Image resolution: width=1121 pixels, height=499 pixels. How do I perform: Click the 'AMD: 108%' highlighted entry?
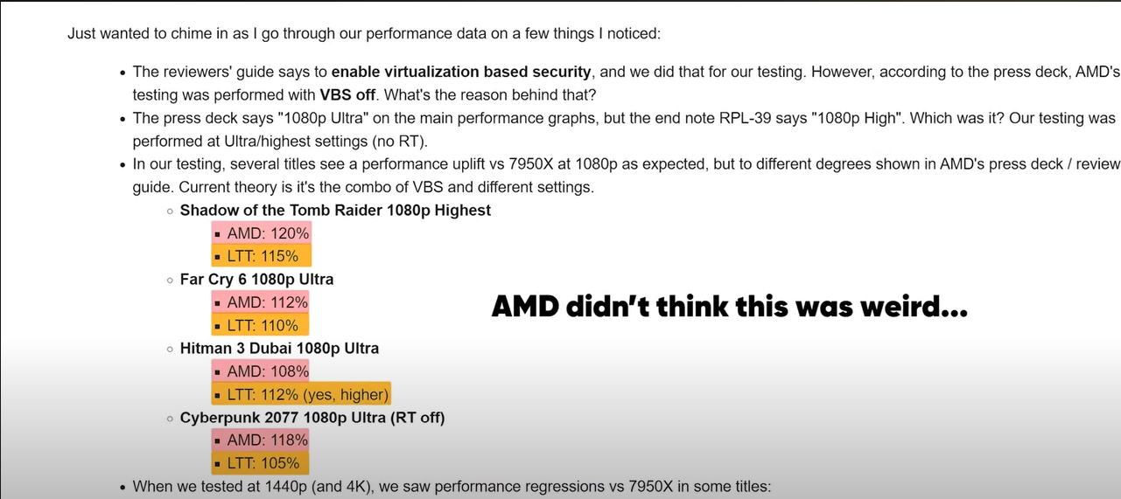click(261, 371)
